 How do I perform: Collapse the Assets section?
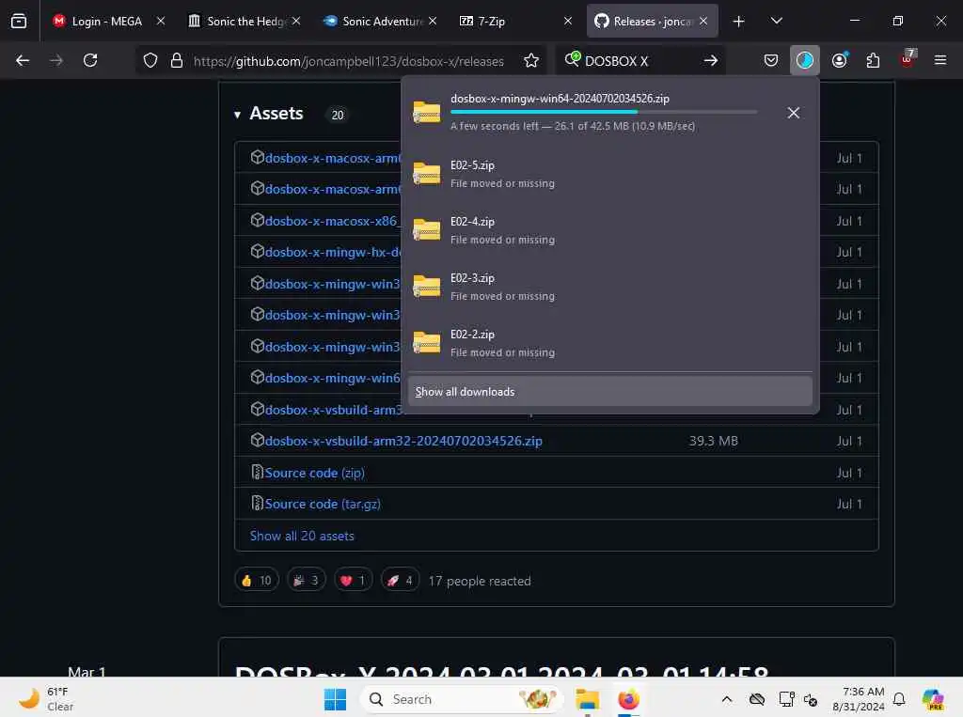(237, 115)
